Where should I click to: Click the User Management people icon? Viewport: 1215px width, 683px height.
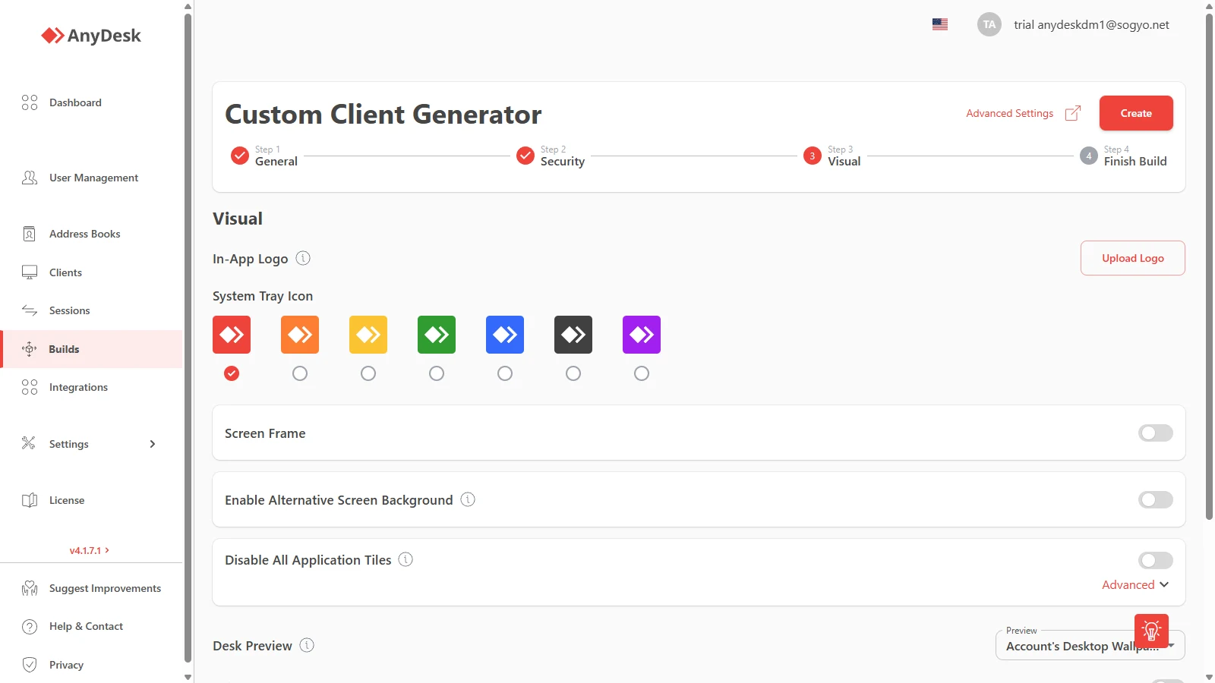coord(30,178)
